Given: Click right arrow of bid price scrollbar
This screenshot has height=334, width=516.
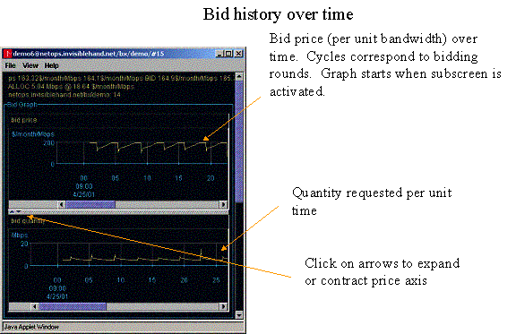Looking at the screenshot, I should click(x=224, y=204).
